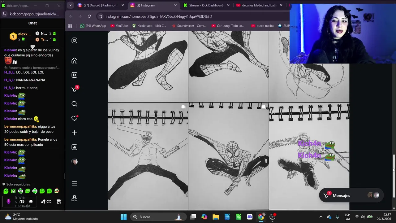Image resolution: width=396 pixels, height=223 pixels.
Task: Select top gifter alexx leaderboard entry
Action: 20,37
